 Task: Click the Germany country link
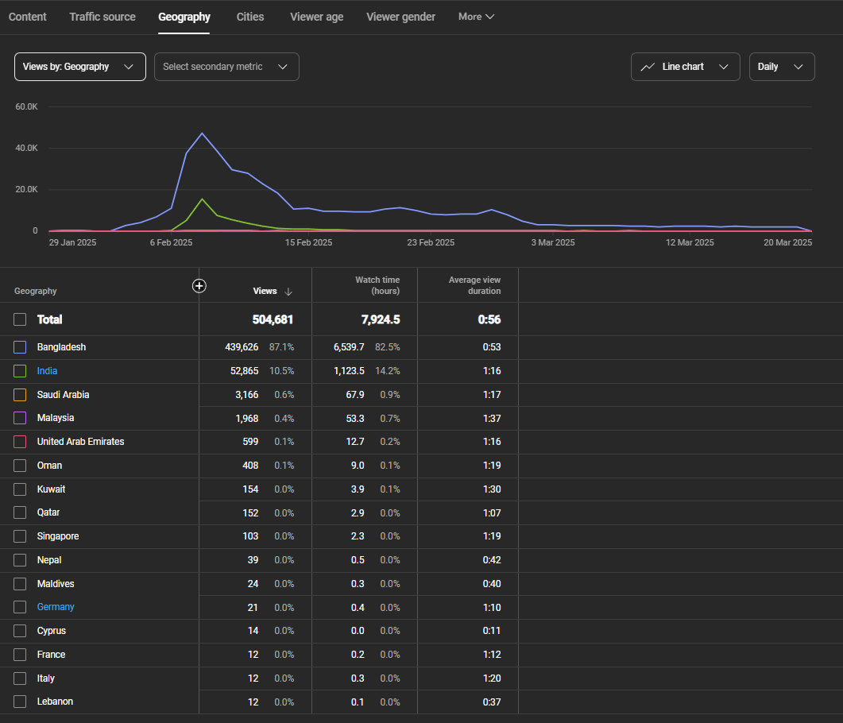tap(56, 607)
